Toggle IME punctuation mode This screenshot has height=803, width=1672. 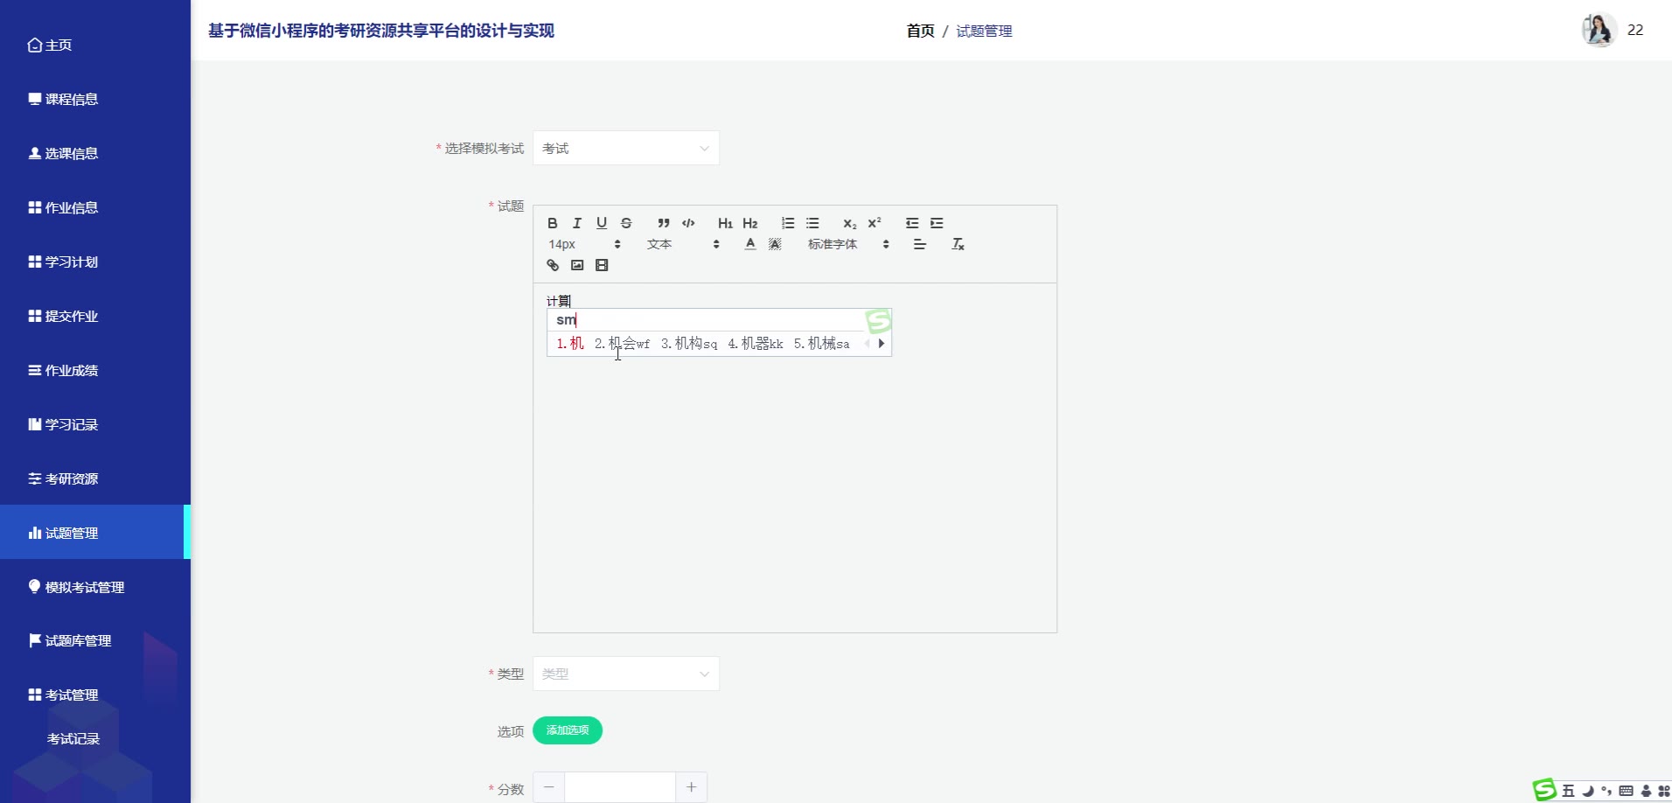[1606, 791]
